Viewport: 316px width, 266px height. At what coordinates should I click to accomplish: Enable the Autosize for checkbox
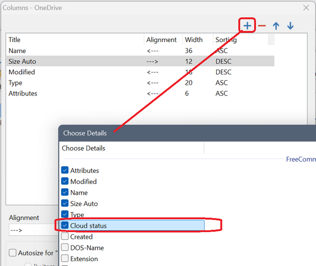12,253
